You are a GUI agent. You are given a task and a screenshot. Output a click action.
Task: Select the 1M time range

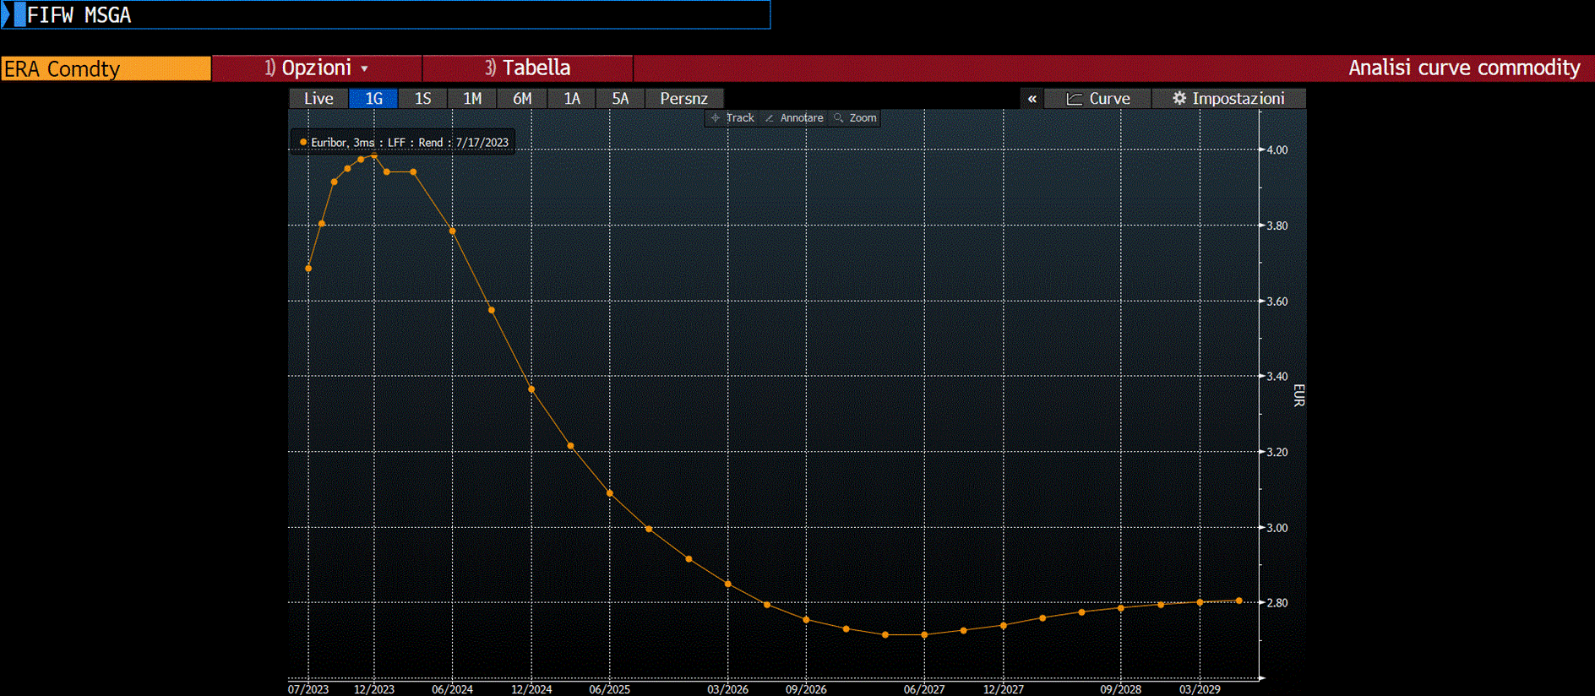[472, 99]
